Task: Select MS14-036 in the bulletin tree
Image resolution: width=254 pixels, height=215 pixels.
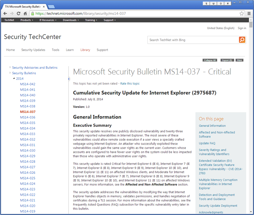Action: [x=28, y=117]
